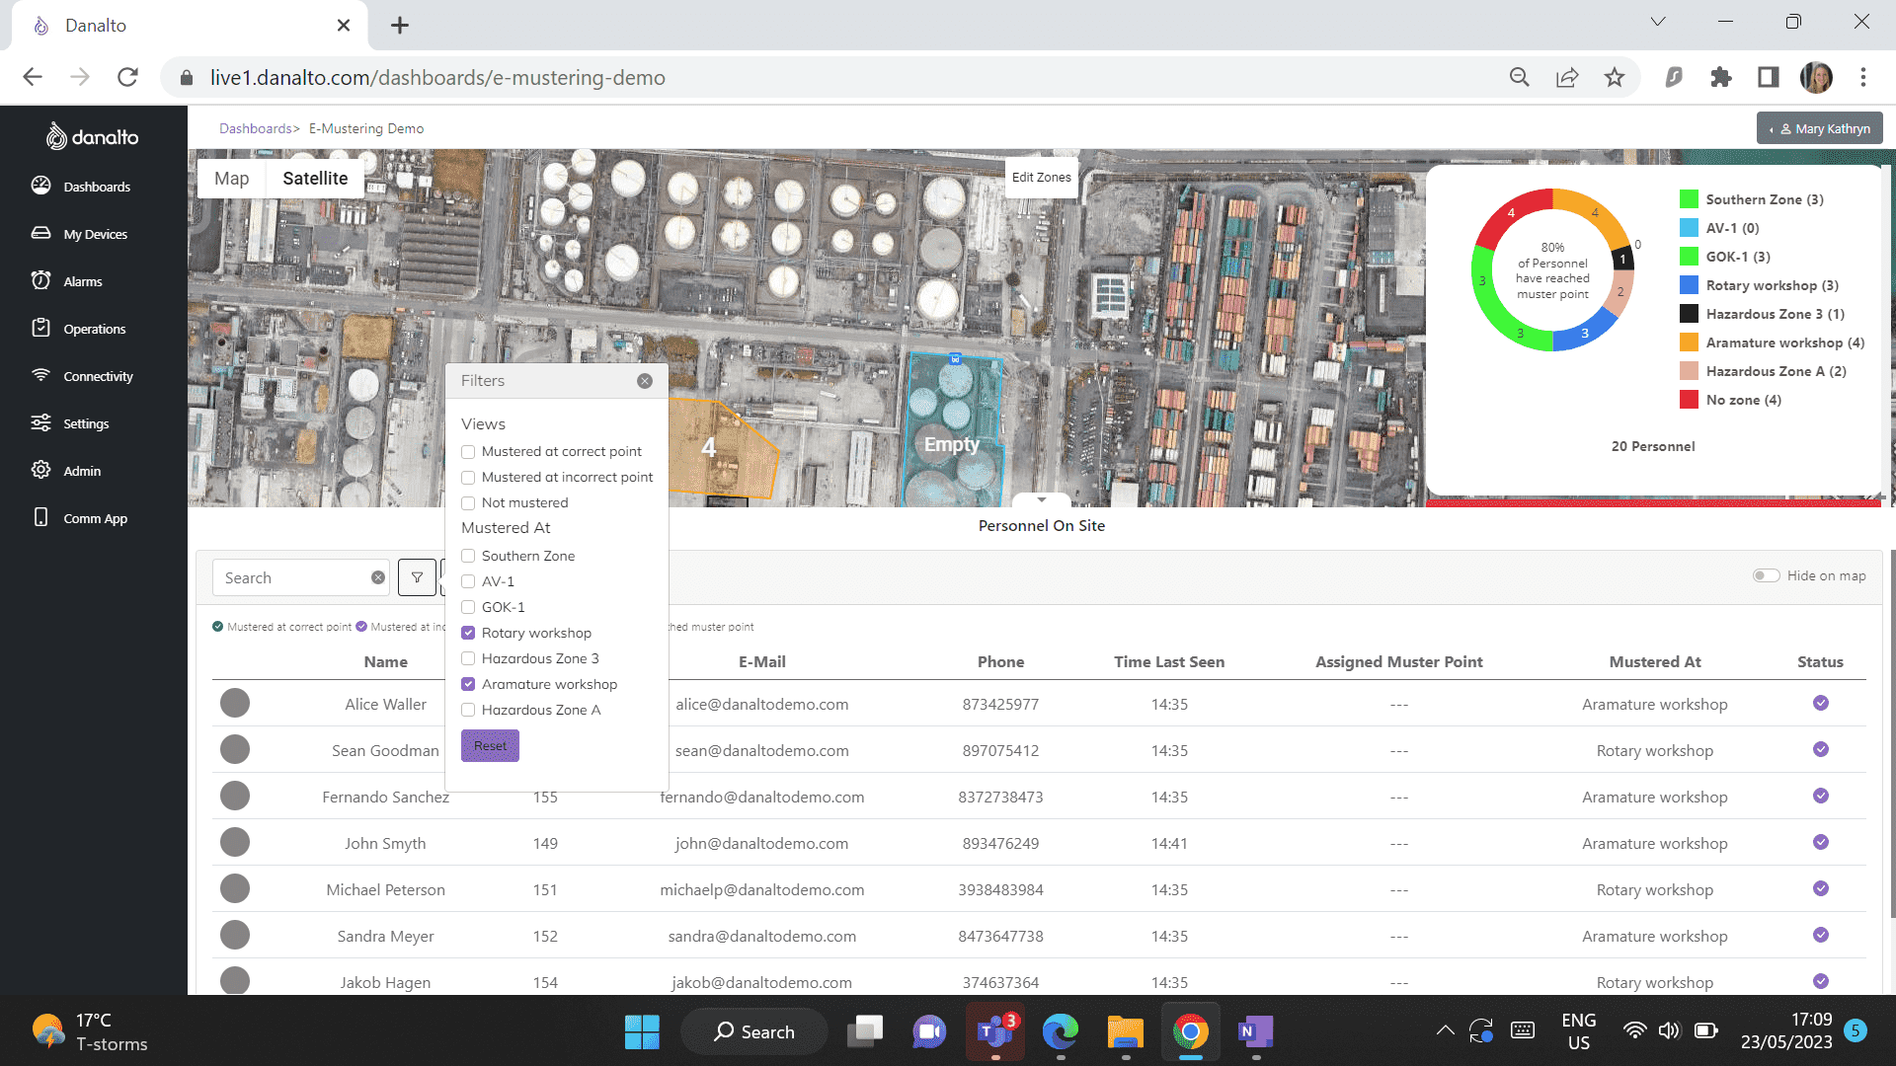Open Windows Start menu
This screenshot has width=1896, height=1066.
pyautogui.click(x=642, y=1031)
